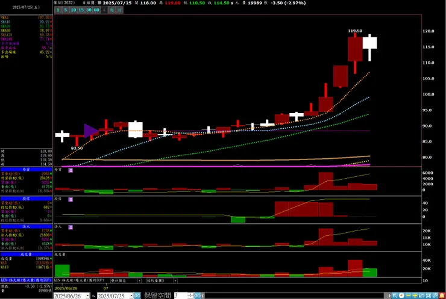Open end date 2025/07/25 dropdown
This screenshot has width=446, height=299.
(x=131, y=296)
